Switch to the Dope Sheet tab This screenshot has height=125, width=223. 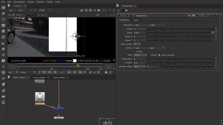(59, 77)
